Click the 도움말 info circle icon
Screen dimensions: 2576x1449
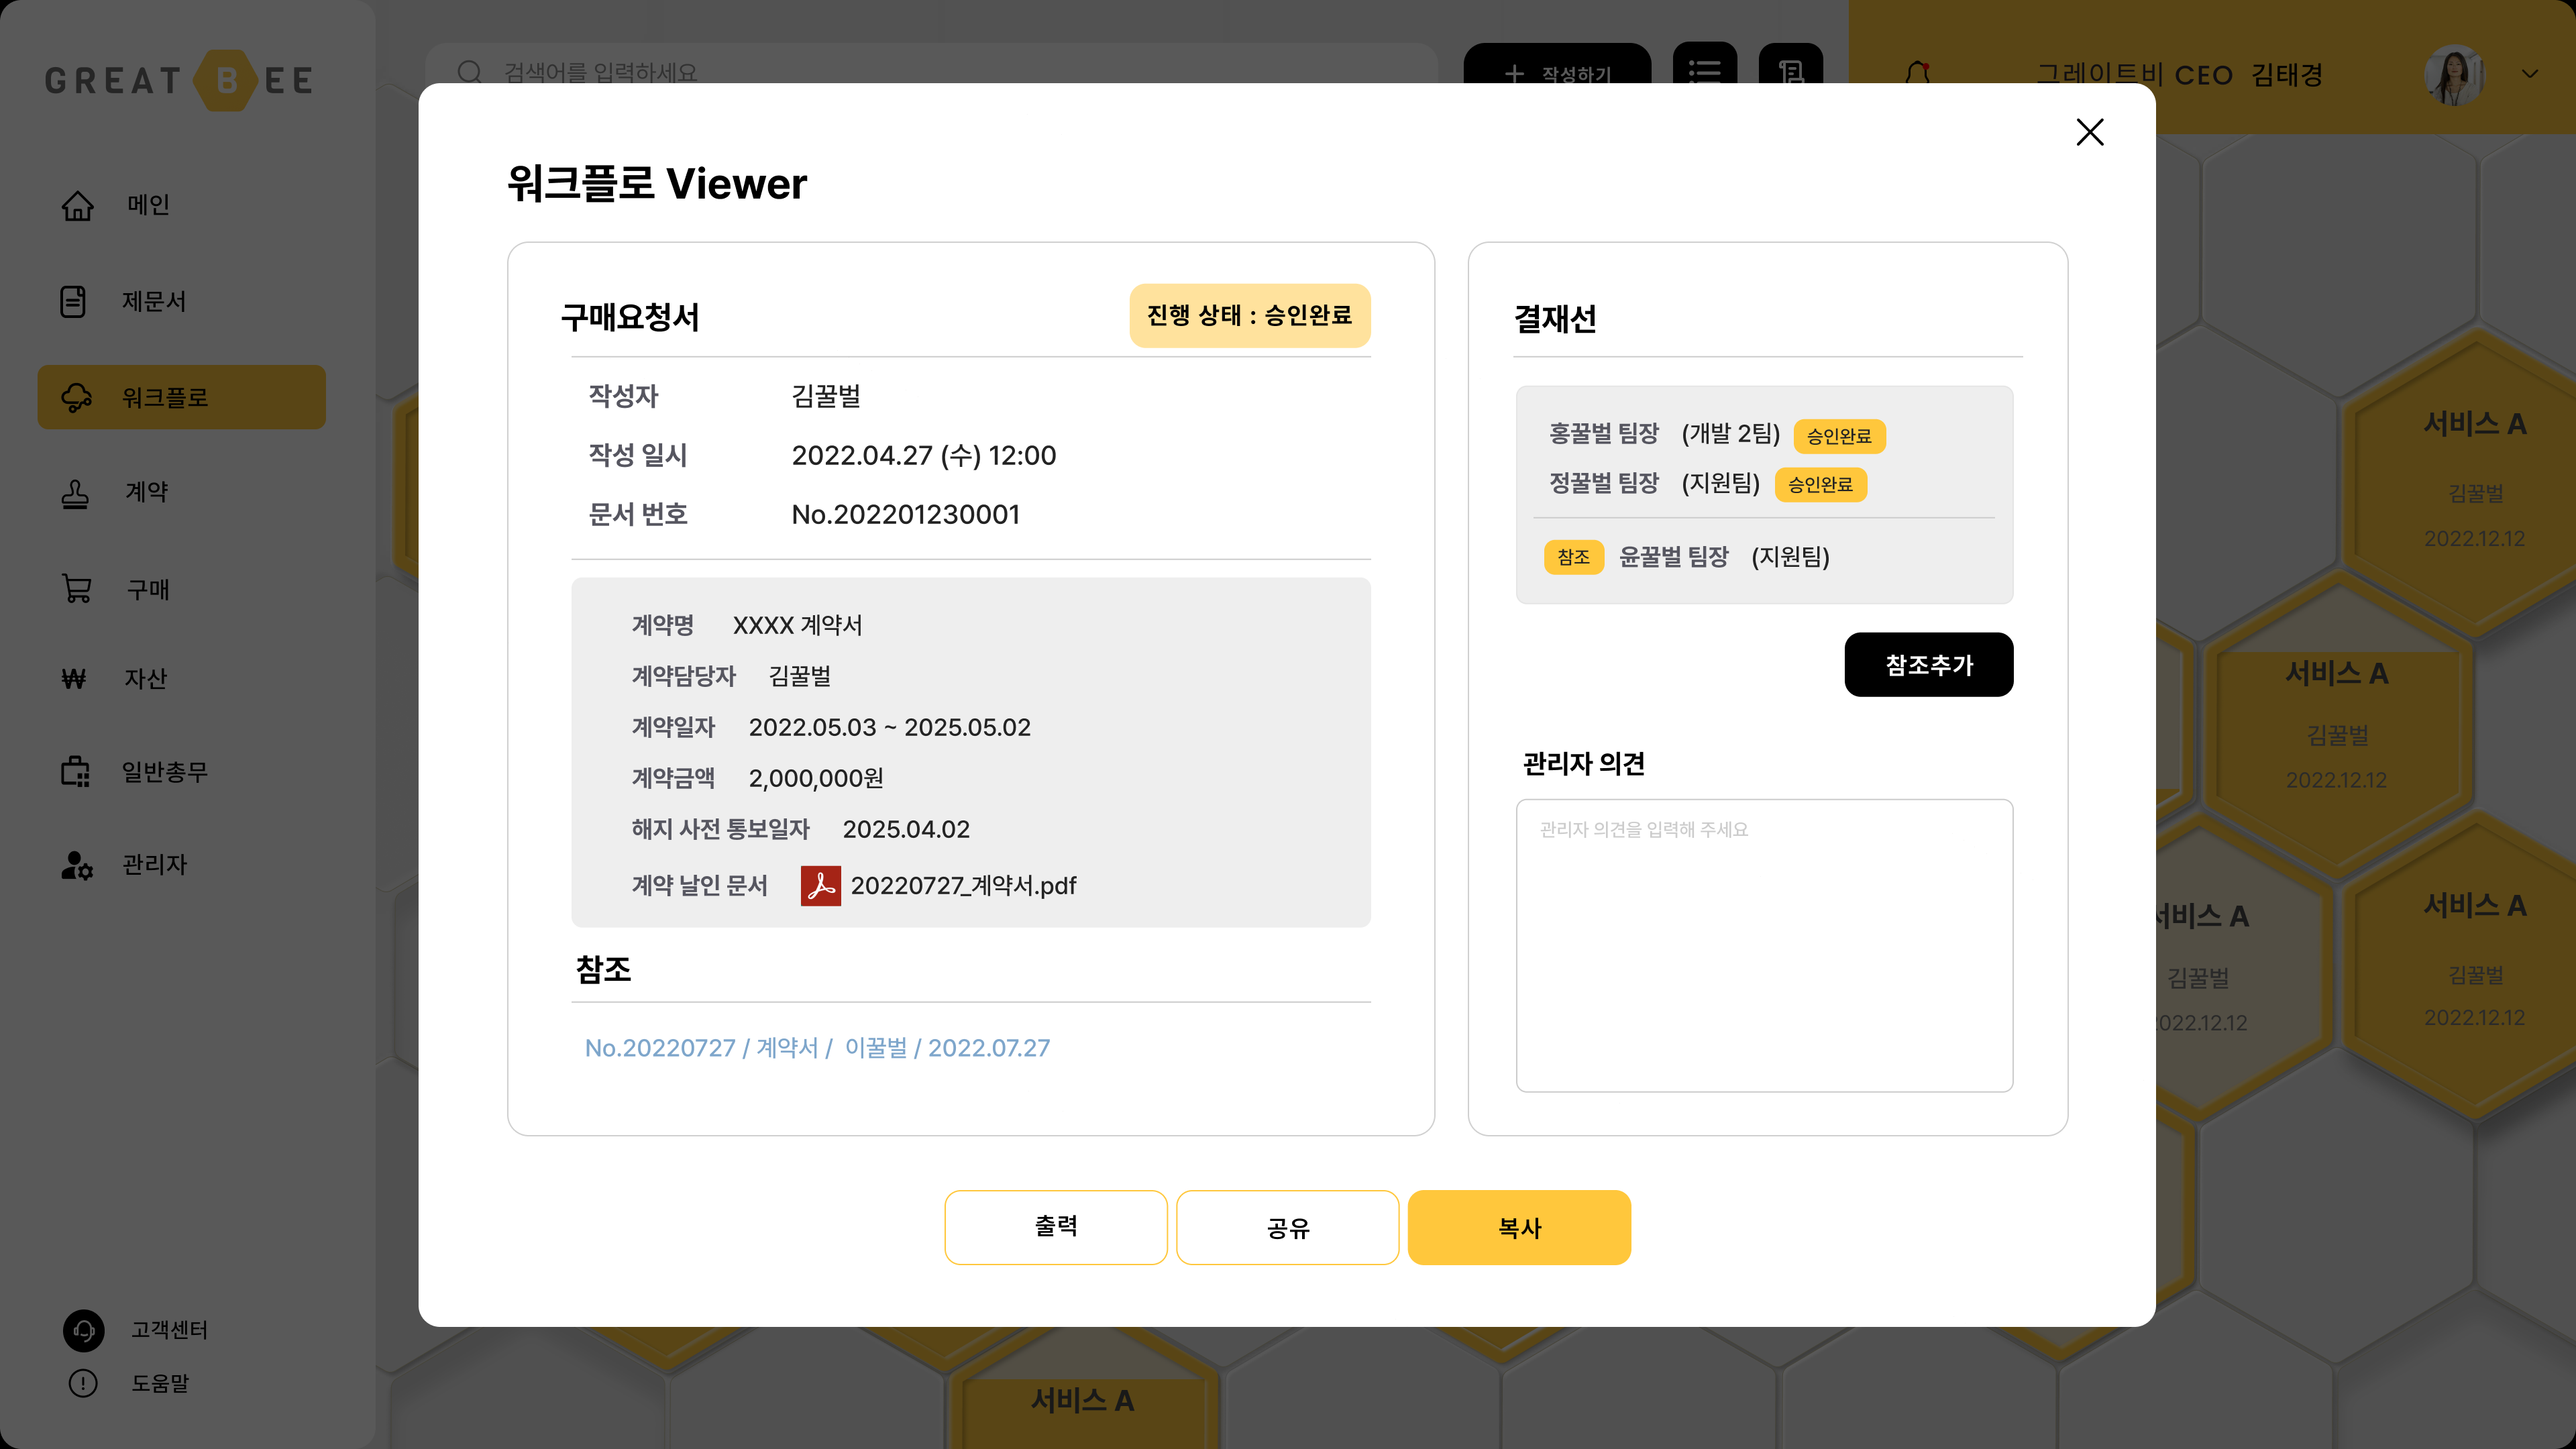pyautogui.click(x=83, y=1383)
